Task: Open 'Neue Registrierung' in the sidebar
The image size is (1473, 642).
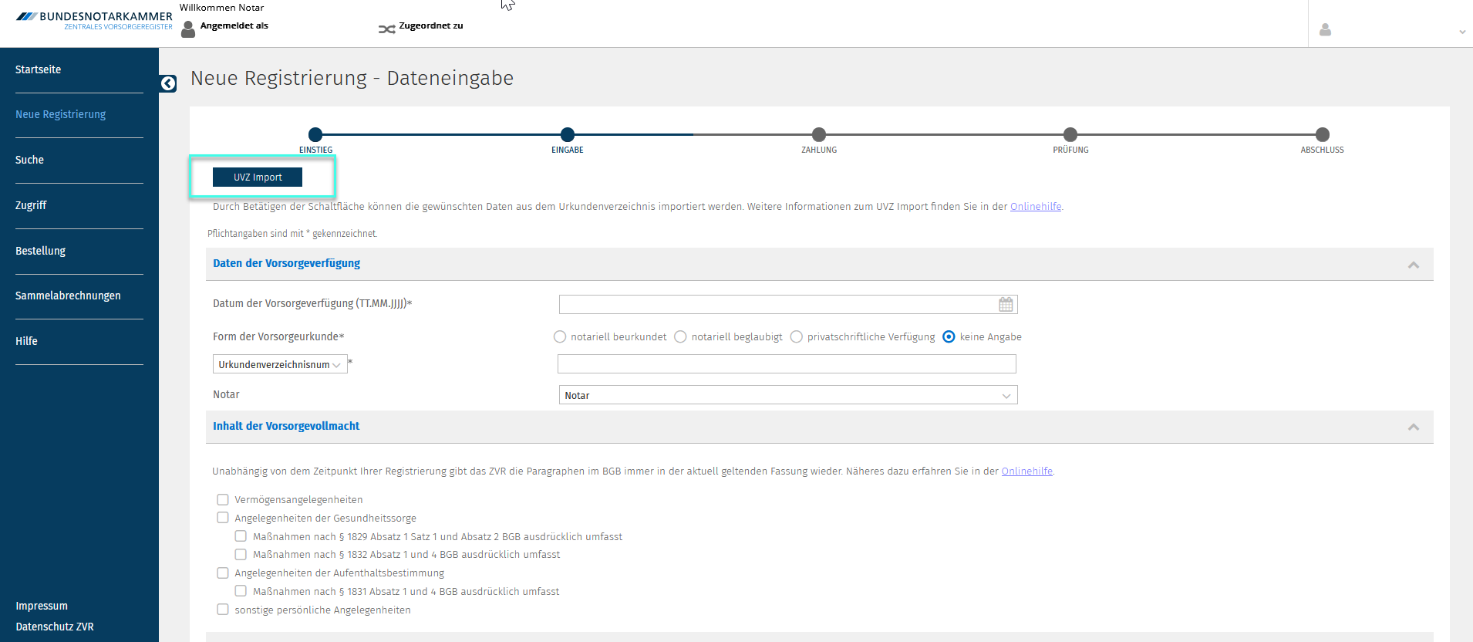Action: coord(61,114)
